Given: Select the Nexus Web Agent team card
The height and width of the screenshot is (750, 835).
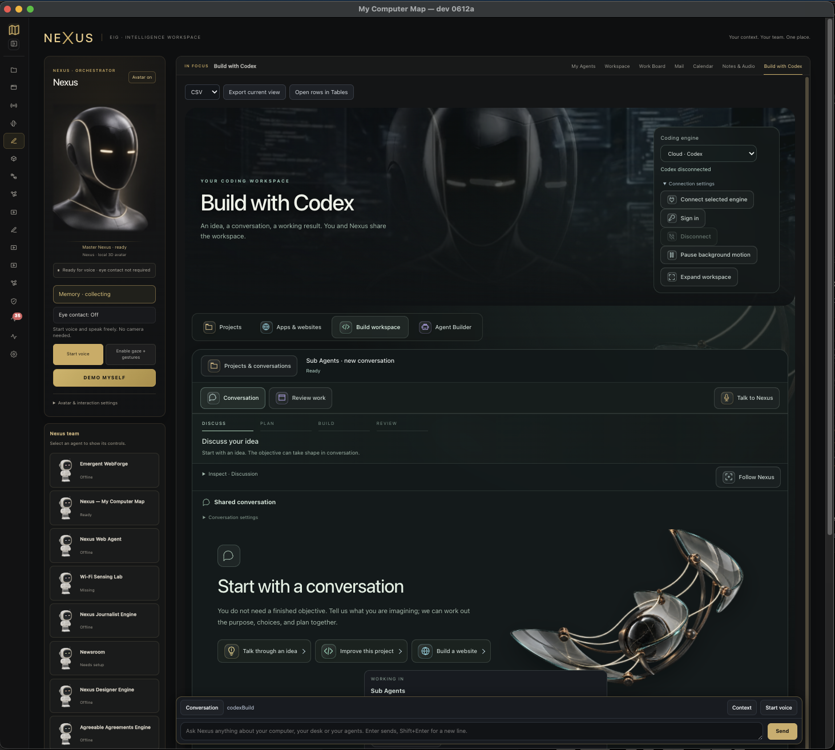Looking at the screenshot, I should [104, 546].
